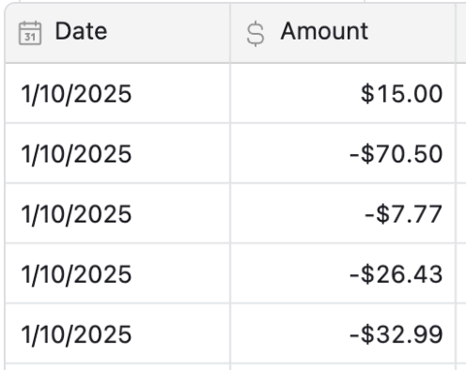
Task: Click the cut-off cell beside the $15.00 amount
Action: 461,93
